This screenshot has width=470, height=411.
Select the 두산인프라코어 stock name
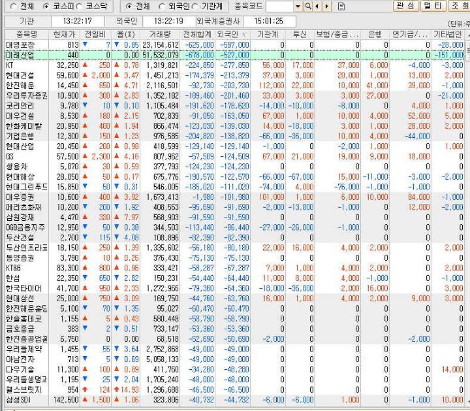(x=26, y=248)
